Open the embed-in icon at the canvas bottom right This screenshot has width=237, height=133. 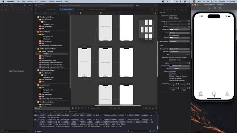click(x=156, y=108)
